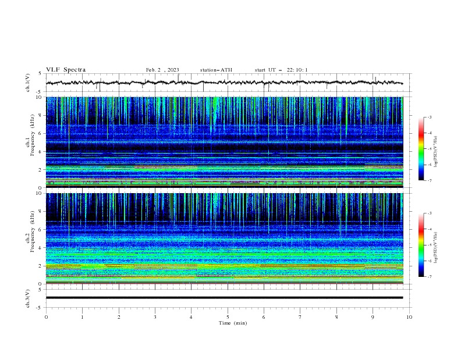Click the '5' tick on ch.1(V) axis
The width and height of the screenshot is (461, 356).
tap(40, 73)
